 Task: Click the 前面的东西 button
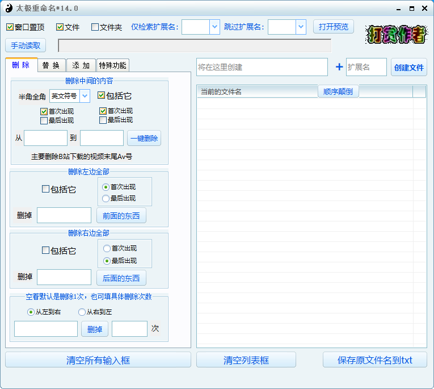121,216
